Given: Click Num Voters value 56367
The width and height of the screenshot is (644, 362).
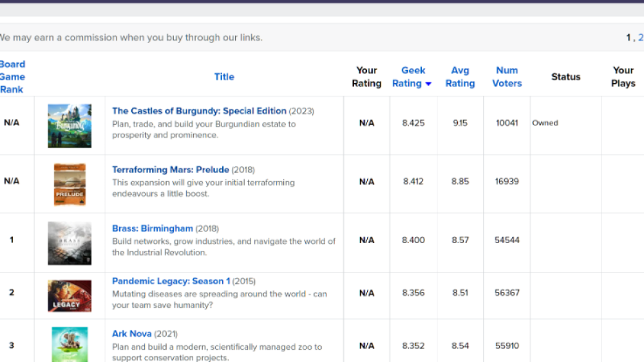Looking at the screenshot, I should [x=507, y=293].
